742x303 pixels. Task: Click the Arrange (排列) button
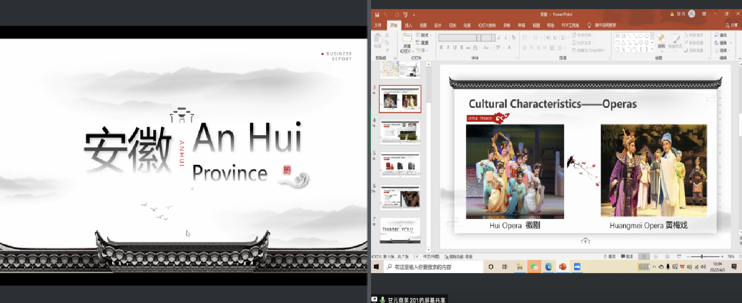[x=661, y=42]
